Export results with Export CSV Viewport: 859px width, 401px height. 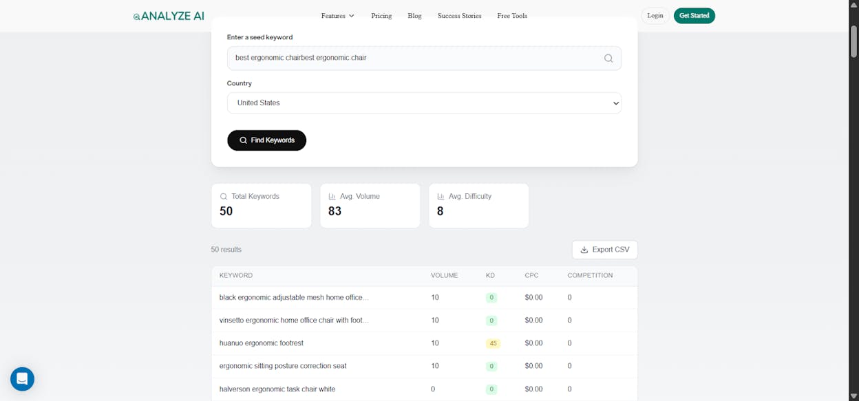(x=604, y=250)
